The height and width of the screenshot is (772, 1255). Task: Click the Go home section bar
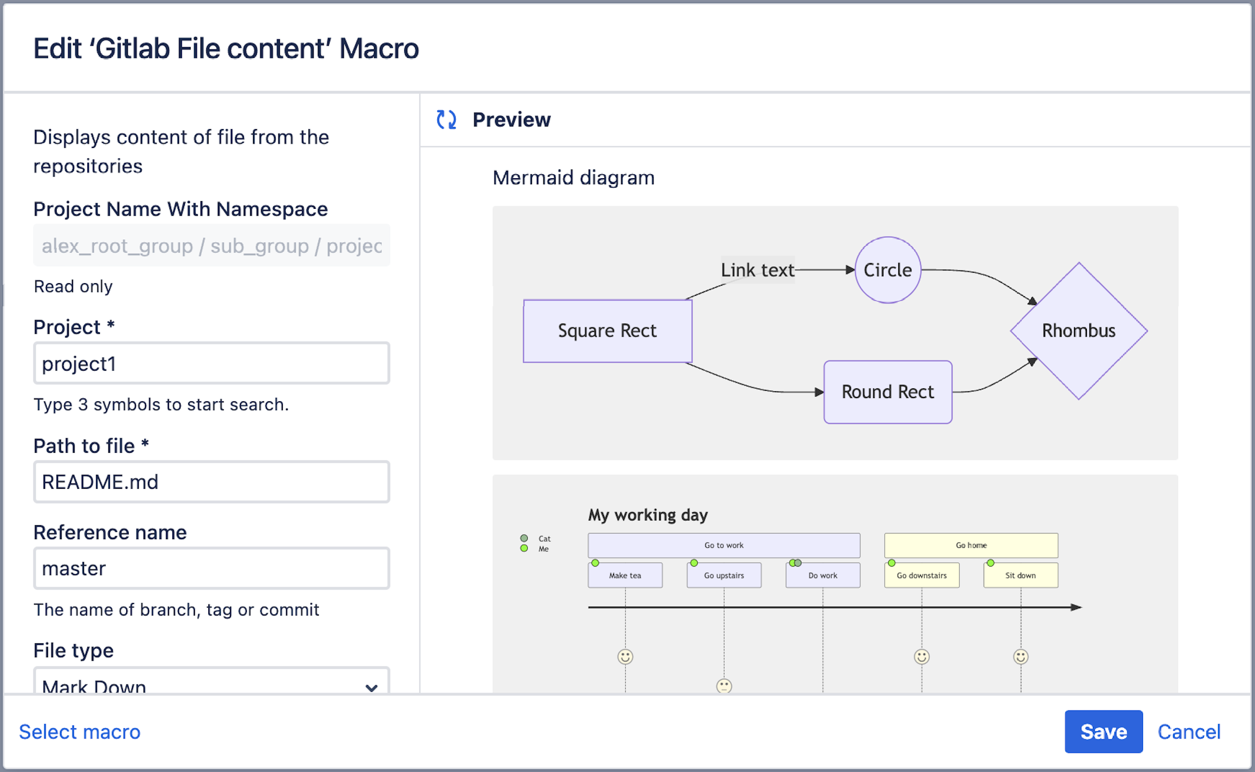point(971,545)
